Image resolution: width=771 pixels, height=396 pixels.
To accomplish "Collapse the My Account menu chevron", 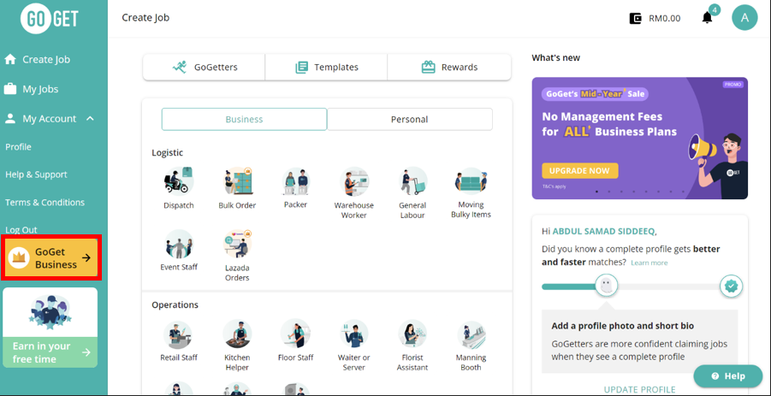I will [90, 118].
